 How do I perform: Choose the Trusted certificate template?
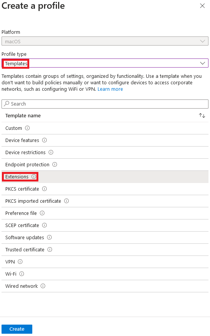pos(105,250)
